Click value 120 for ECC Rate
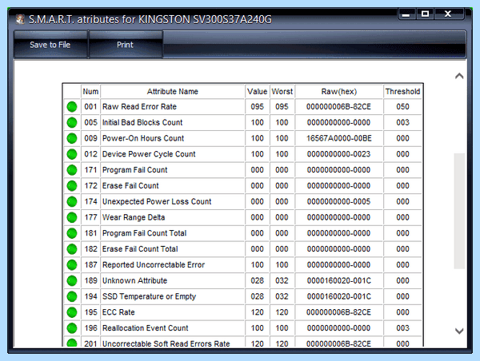 tap(257, 312)
